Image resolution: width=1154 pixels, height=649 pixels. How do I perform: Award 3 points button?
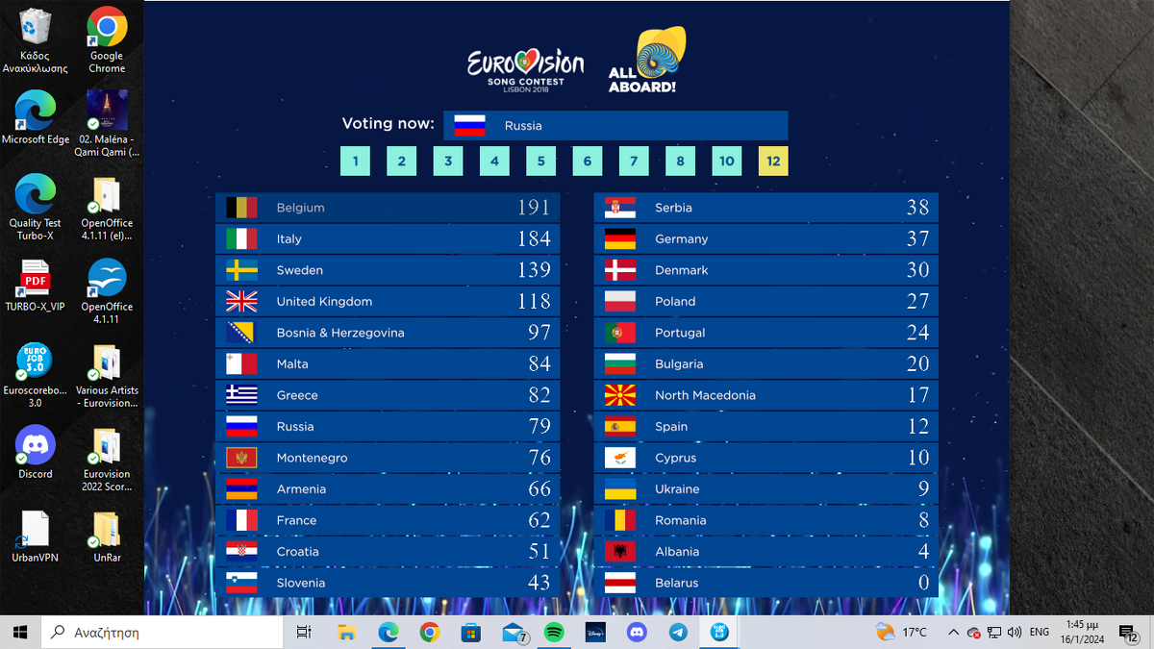point(448,161)
